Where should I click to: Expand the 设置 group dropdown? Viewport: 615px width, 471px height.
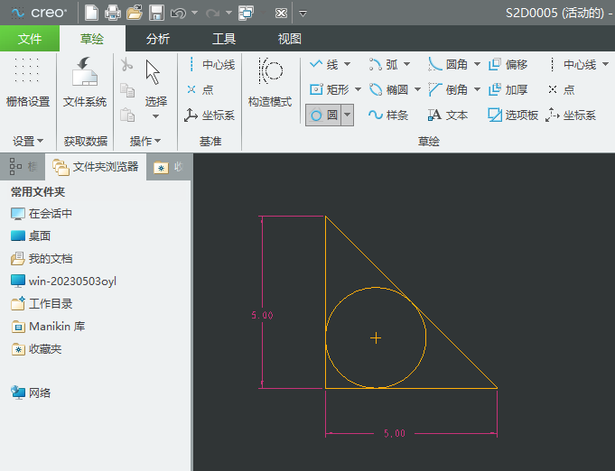(x=28, y=142)
